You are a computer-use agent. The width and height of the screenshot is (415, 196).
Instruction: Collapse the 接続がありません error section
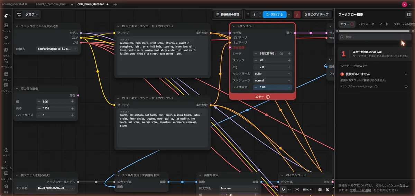click(406, 74)
